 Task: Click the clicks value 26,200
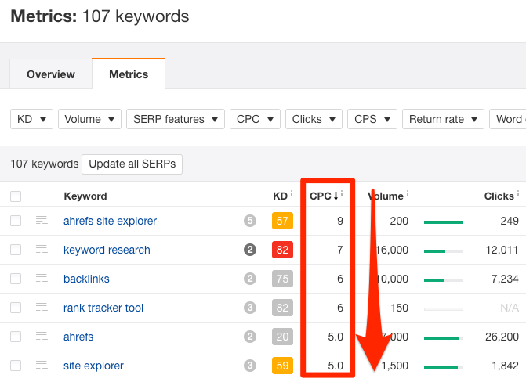(502, 337)
